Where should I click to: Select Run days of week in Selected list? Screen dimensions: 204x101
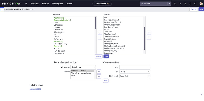[x=111, y=27]
